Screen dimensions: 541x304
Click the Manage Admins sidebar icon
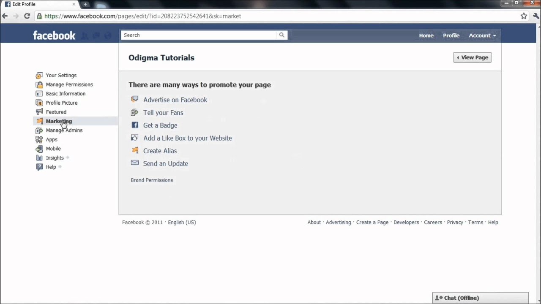pos(39,130)
